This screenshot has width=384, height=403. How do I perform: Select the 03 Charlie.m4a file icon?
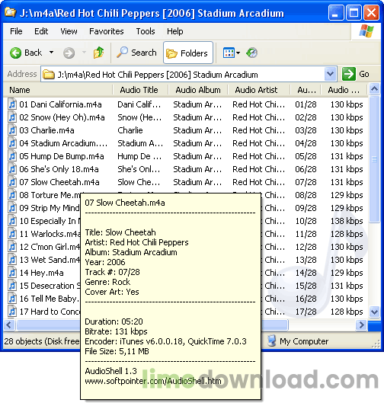tap(12, 130)
